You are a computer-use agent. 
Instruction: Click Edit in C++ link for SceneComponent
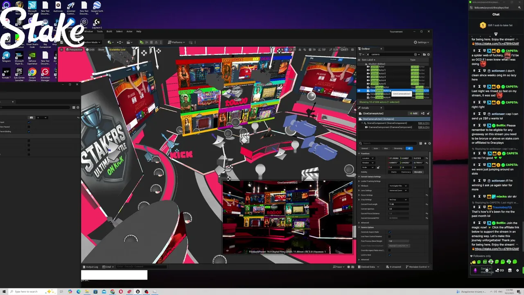click(424, 123)
